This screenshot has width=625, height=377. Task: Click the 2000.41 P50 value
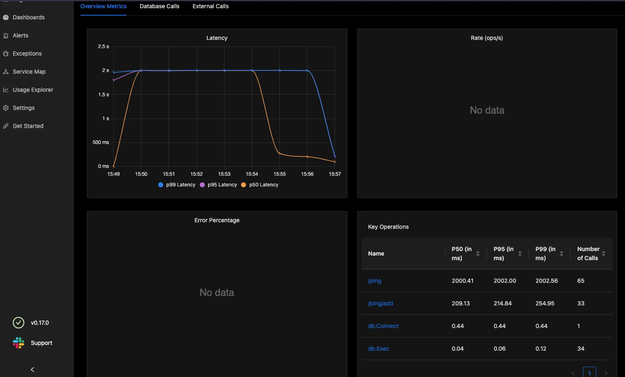462,281
